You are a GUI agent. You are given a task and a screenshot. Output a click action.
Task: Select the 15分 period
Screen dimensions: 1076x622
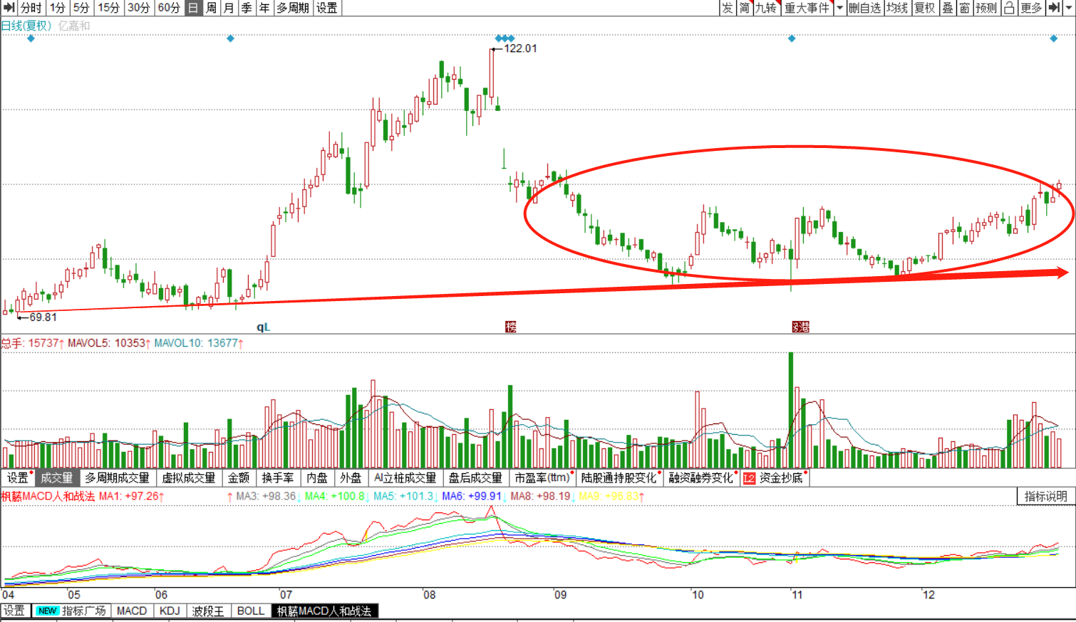pyautogui.click(x=109, y=8)
